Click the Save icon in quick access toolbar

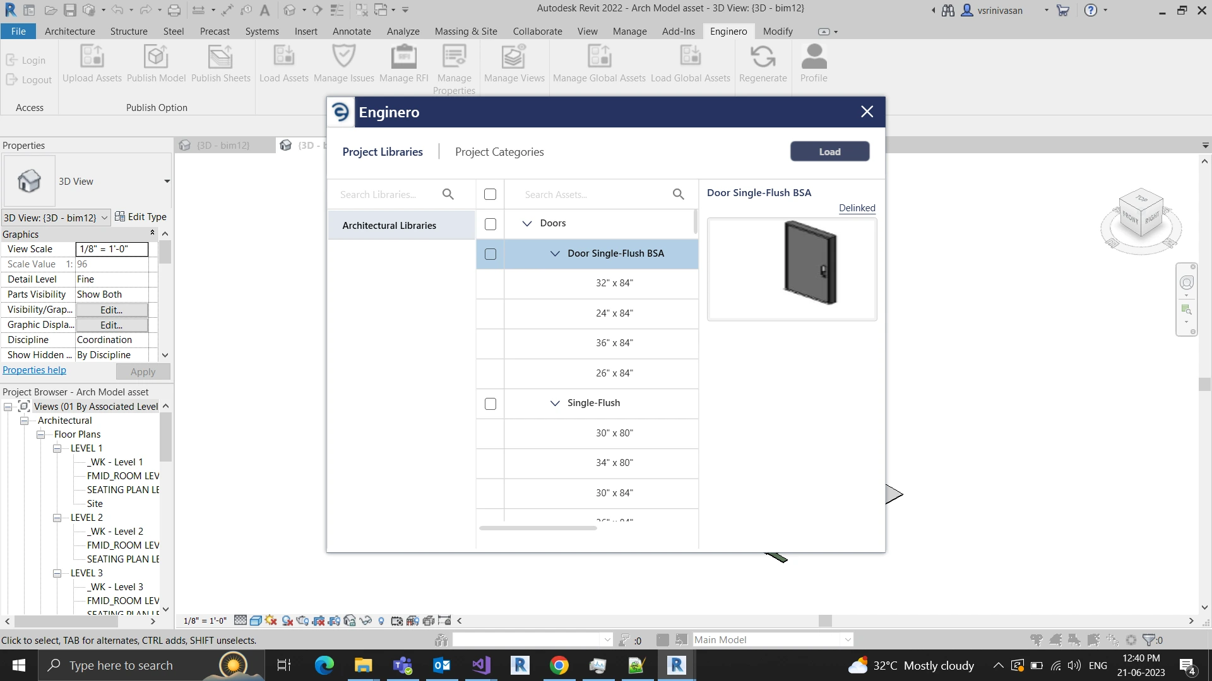click(x=70, y=10)
